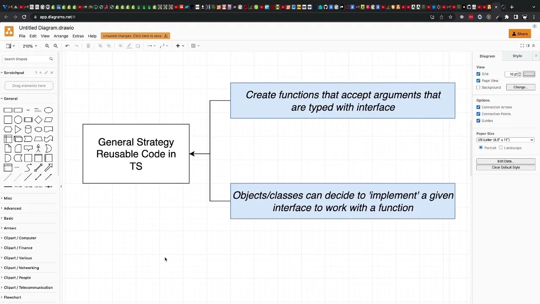Screen dimensions: 540x304
Task: Select the Portrait orientation radio button
Action: [x=481, y=148]
